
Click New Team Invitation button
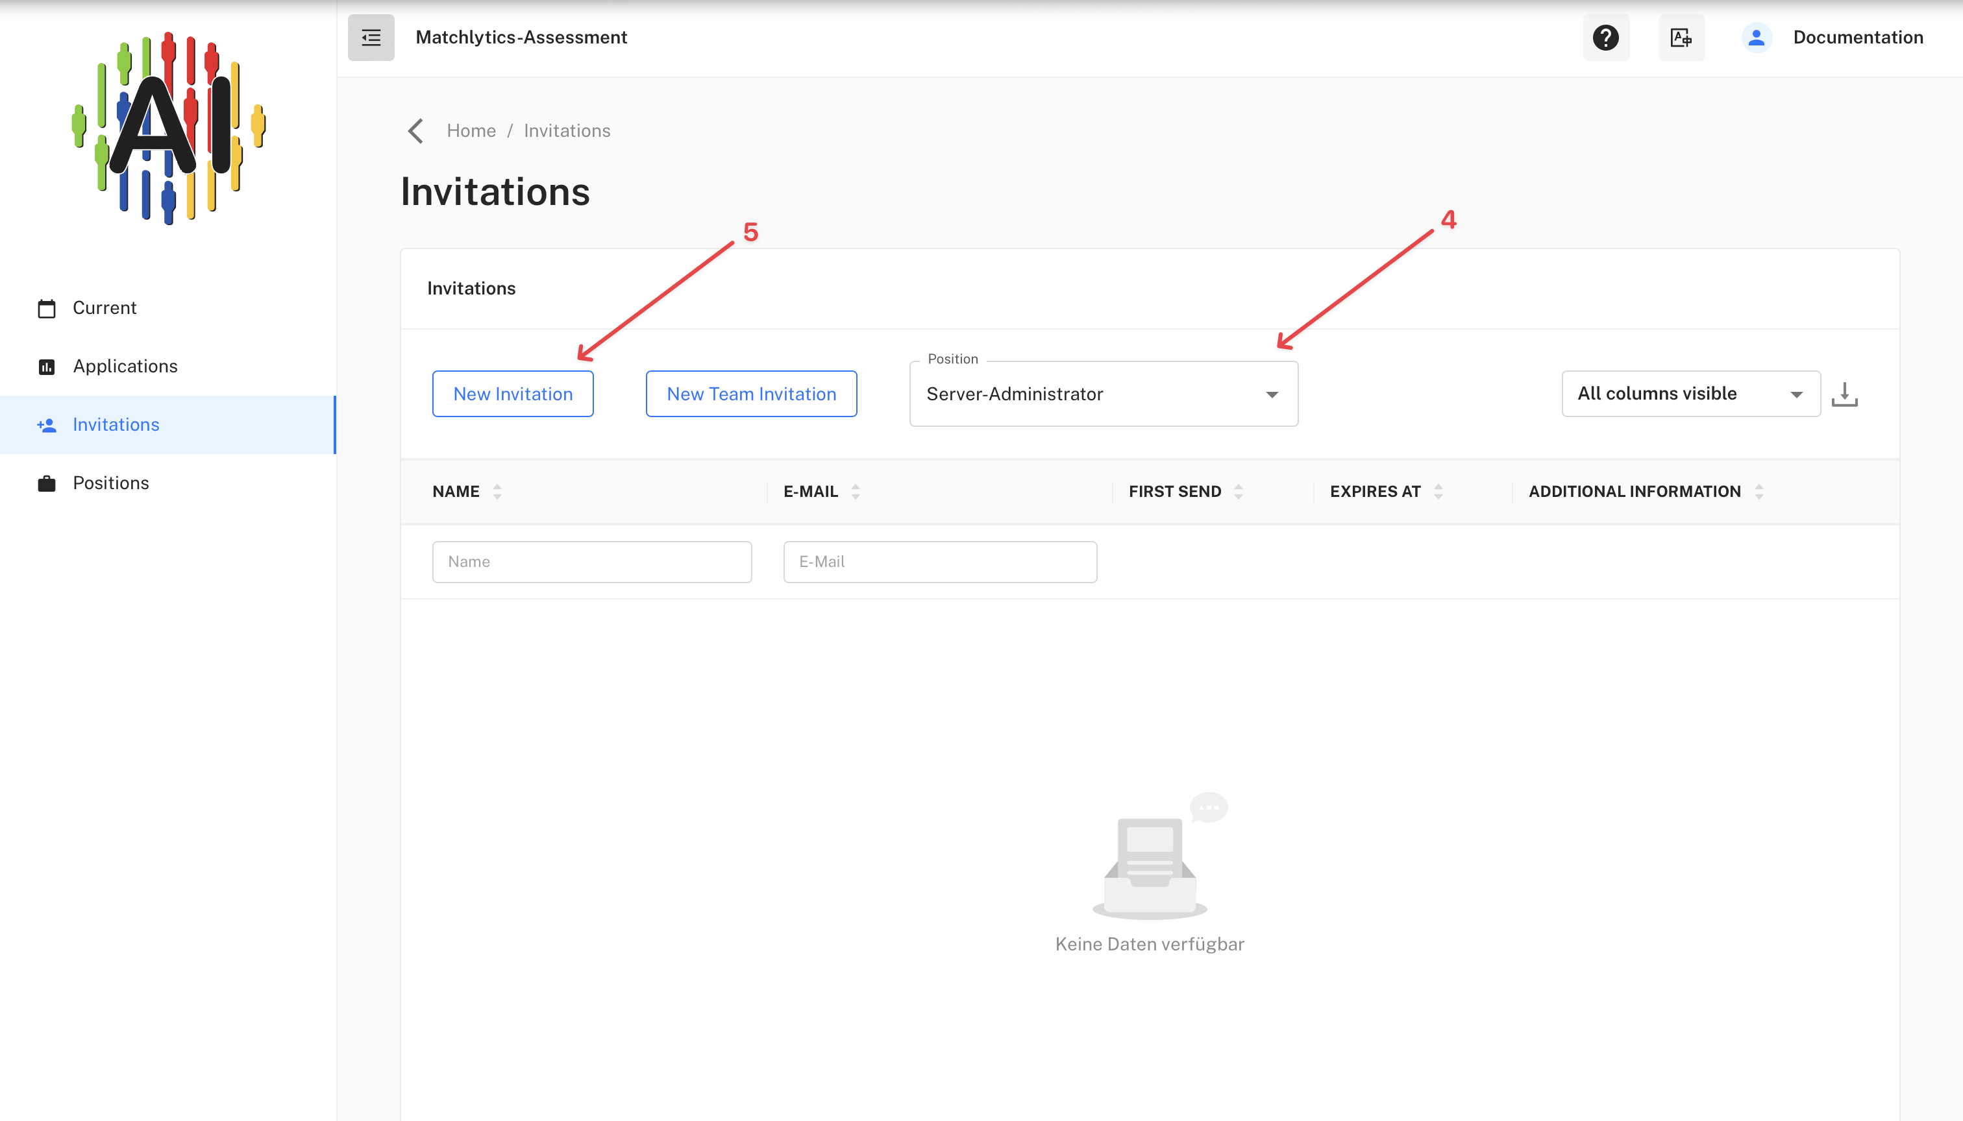[x=751, y=394]
